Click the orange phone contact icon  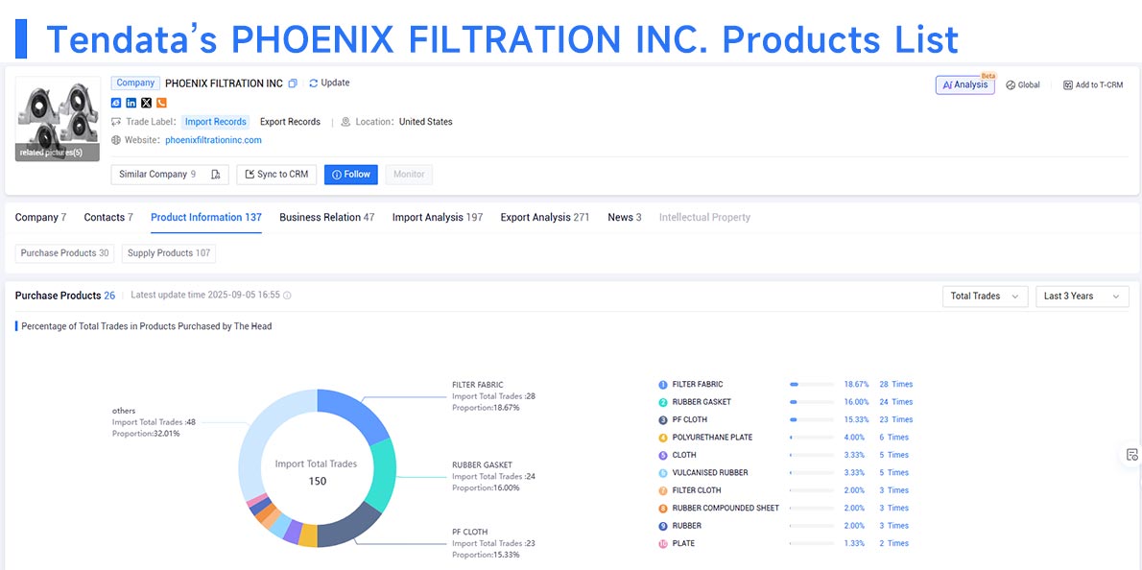click(x=161, y=103)
